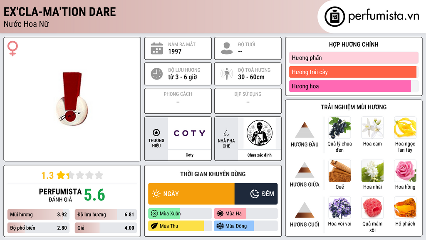Click the Đêm nighttime usage bar
This screenshot has width=426, height=240.
pos(256,194)
